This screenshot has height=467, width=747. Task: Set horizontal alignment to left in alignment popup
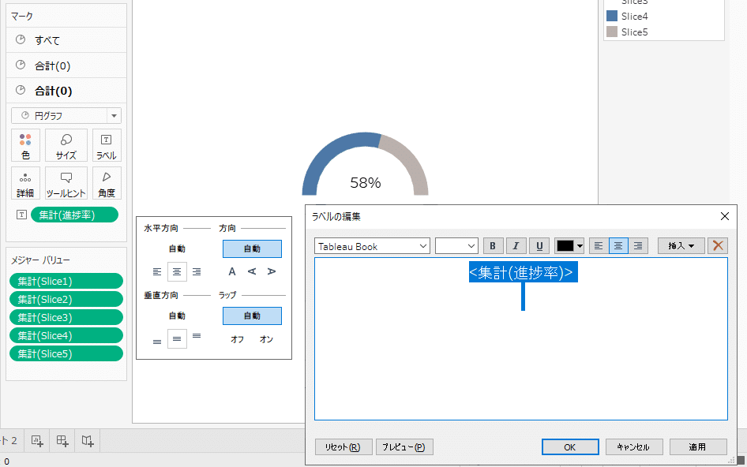[x=157, y=272]
